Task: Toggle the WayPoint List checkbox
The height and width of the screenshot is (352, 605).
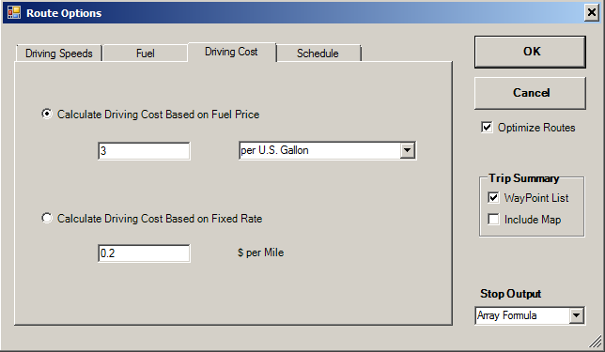Action: click(493, 198)
